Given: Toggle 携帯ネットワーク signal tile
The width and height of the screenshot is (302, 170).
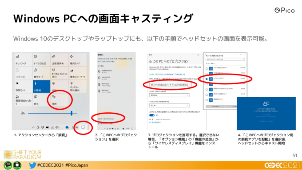Looking at the screenshot, I should pyautogui.click(x=78, y=73).
